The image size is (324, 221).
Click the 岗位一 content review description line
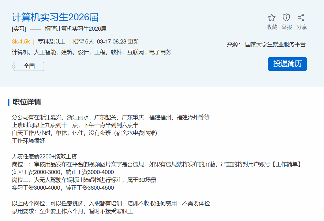pos(156,164)
